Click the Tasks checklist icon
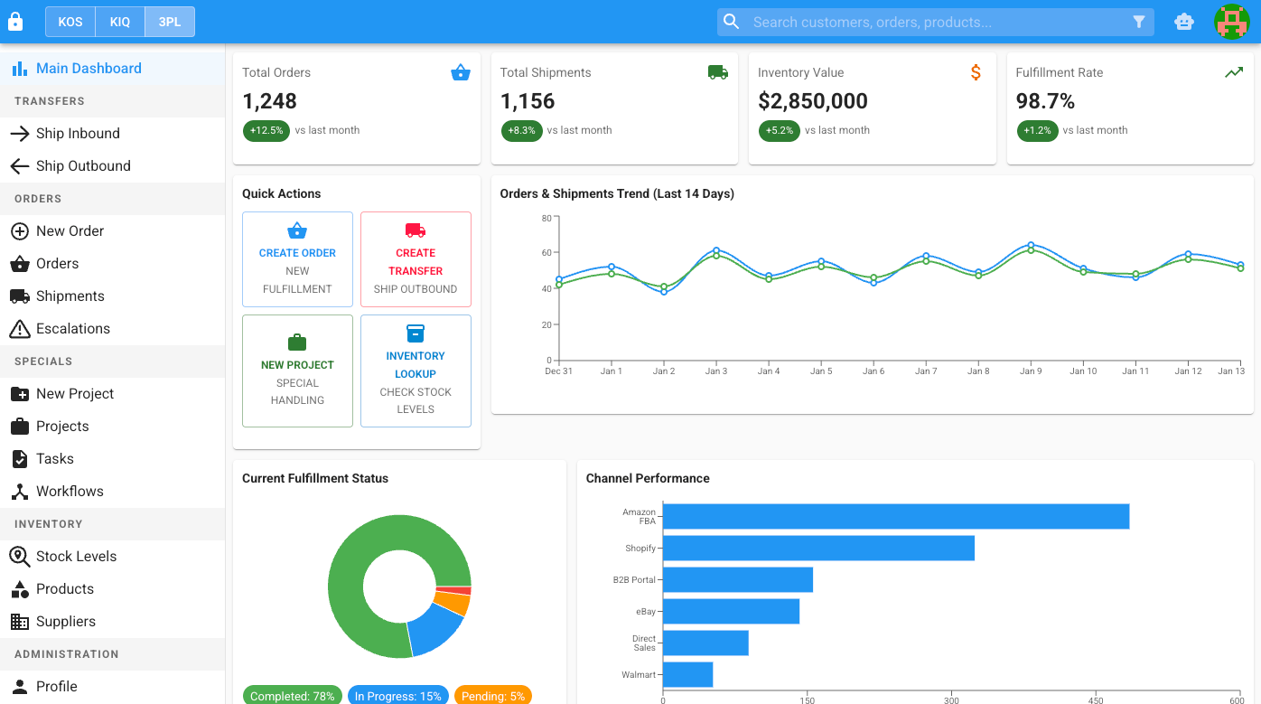 click(x=19, y=459)
